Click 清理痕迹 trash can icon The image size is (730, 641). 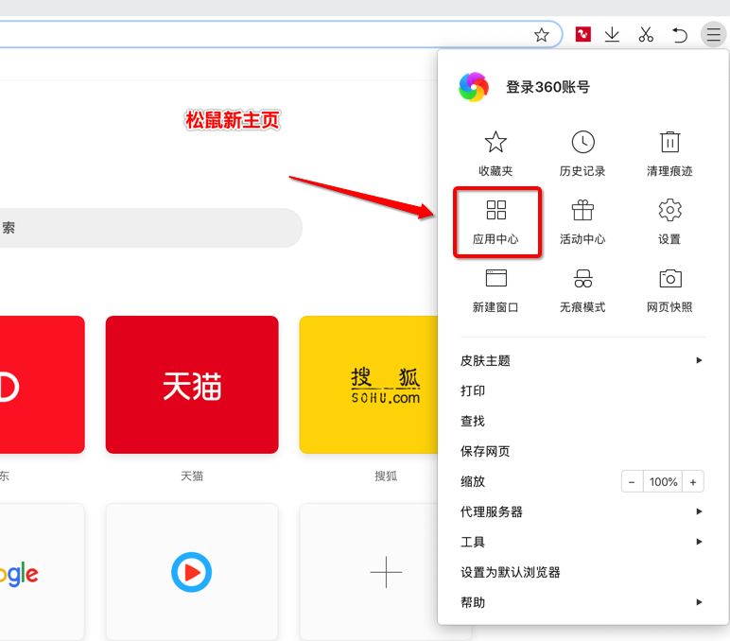point(669,142)
